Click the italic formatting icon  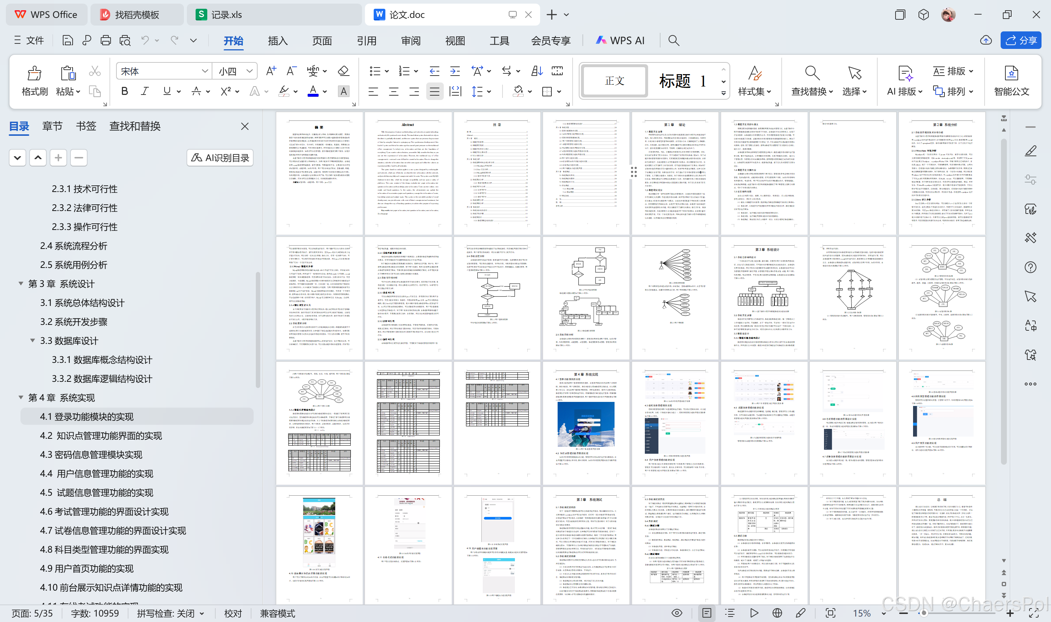(145, 91)
